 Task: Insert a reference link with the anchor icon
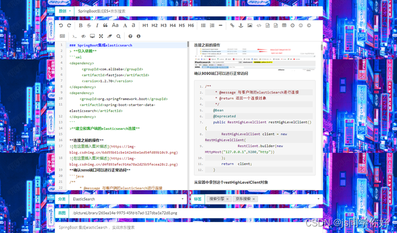(x=241, y=25)
